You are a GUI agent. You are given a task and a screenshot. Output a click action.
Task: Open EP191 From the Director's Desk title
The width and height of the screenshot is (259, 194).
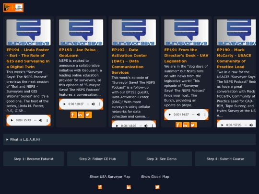pos(186,56)
